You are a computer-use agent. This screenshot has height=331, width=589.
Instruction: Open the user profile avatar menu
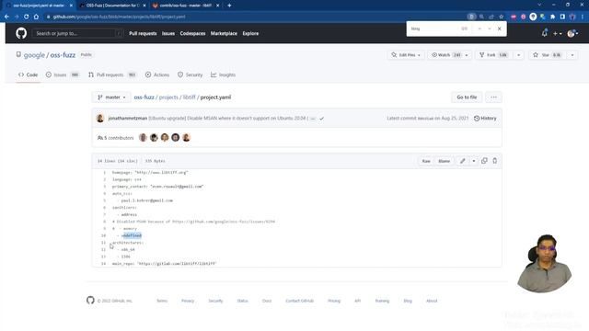point(572,33)
